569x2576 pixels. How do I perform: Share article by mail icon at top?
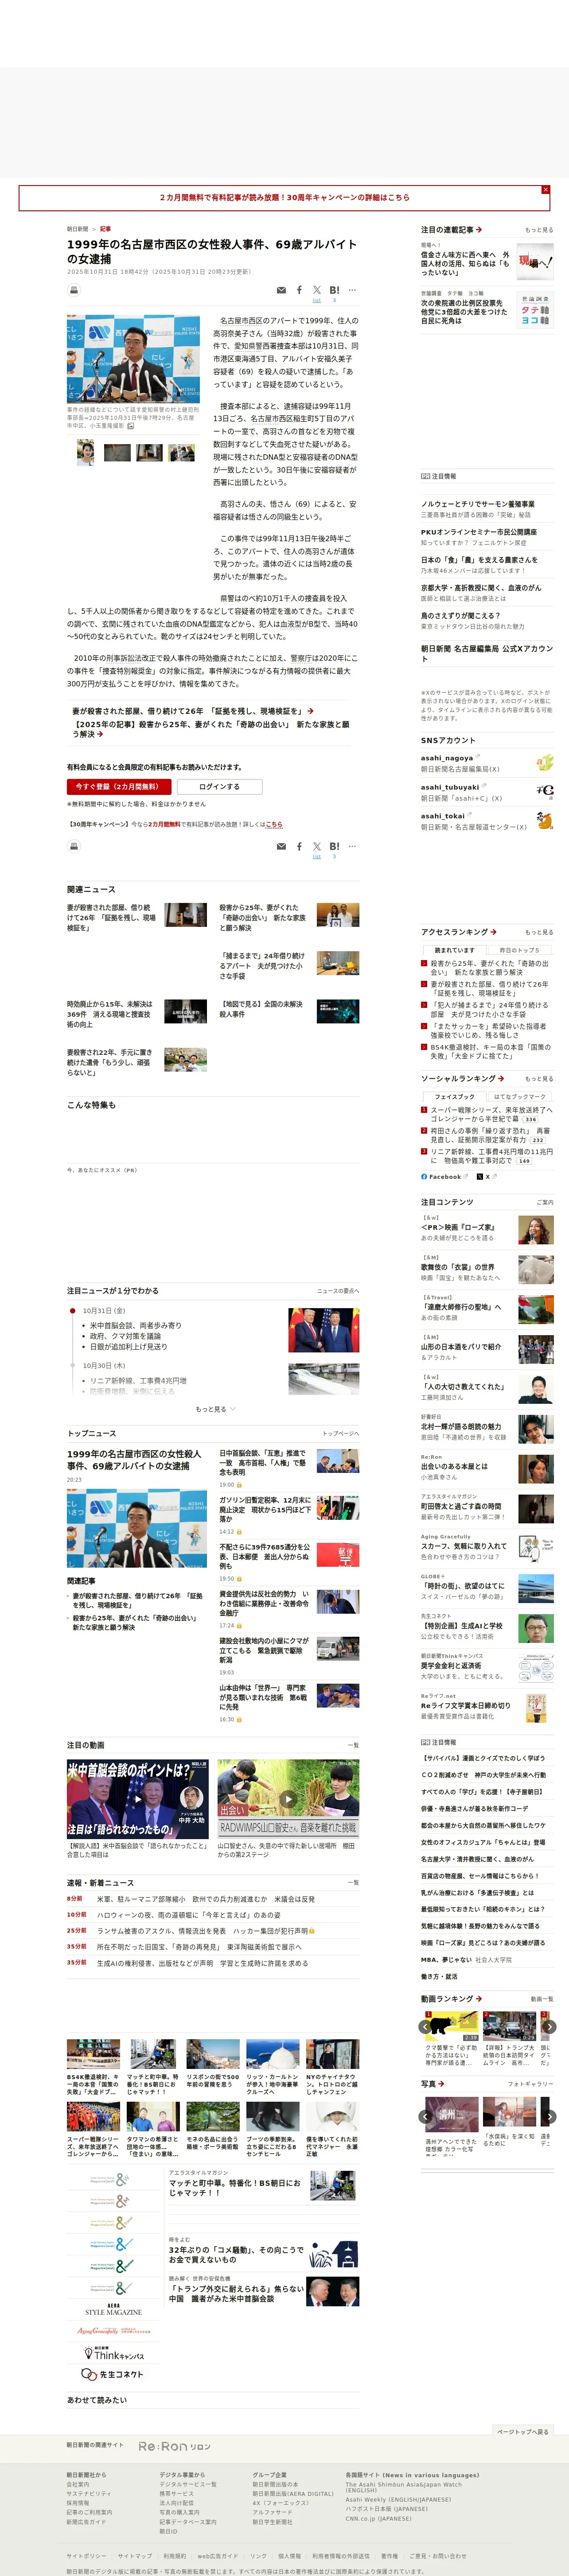tap(281, 290)
